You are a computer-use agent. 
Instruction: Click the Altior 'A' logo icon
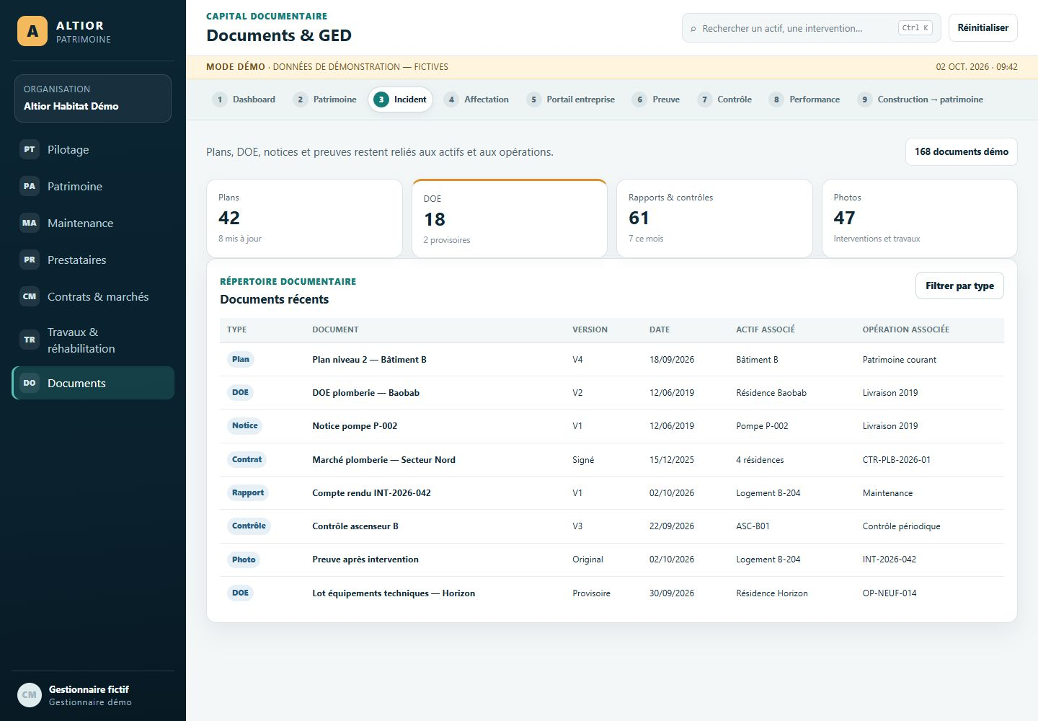pyautogui.click(x=32, y=31)
